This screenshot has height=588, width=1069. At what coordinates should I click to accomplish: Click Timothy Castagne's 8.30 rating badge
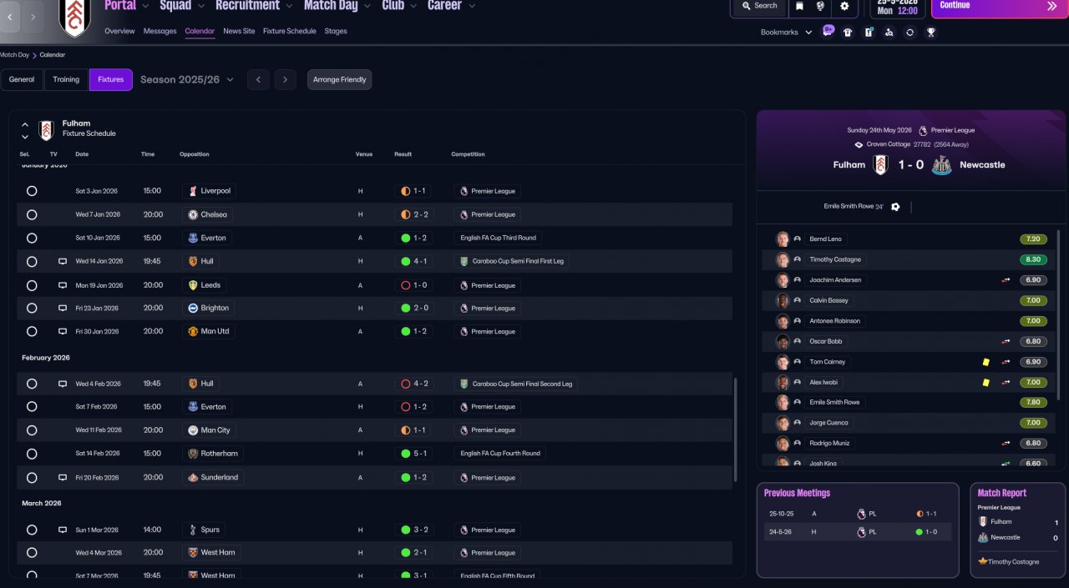coord(1033,259)
